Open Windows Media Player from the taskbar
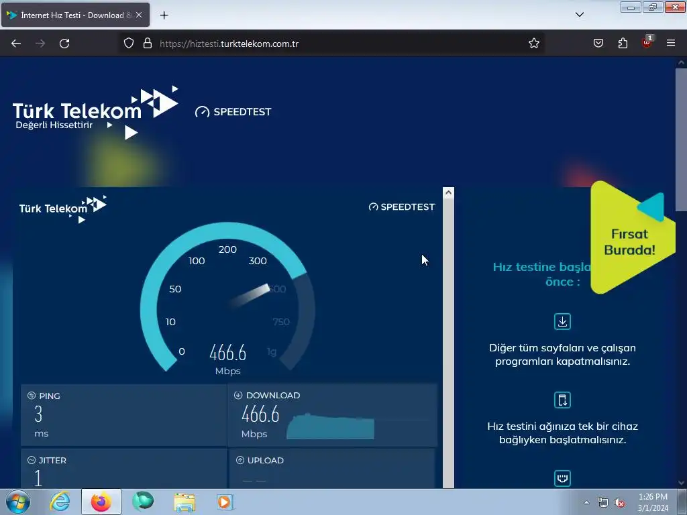The image size is (687, 515). (x=225, y=502)
